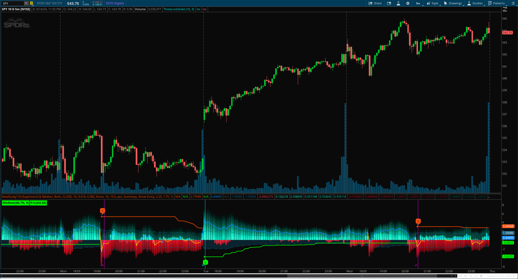Click the zoom out magnifier icon
Screen dimensions: 518x279
pyautogui.click(x=476, y=276)
